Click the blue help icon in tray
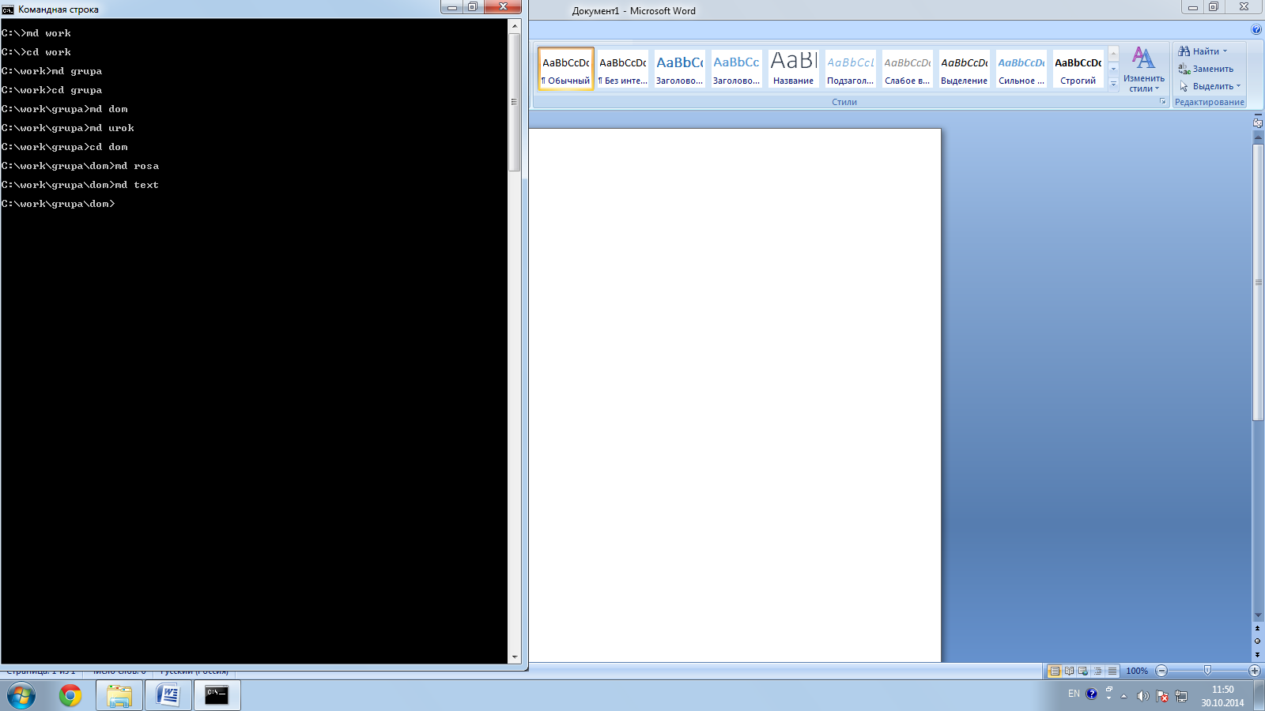This screenshot has width=1265, height=711. [1092, 694]
